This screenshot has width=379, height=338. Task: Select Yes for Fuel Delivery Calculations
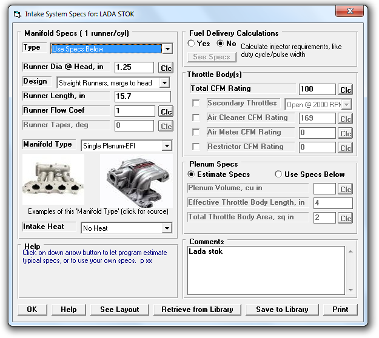tap(192, 44)
